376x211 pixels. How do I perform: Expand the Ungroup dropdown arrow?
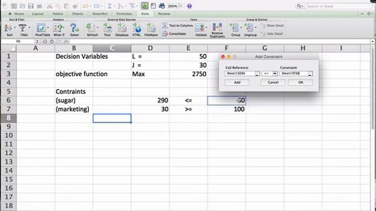coord(256,28)
